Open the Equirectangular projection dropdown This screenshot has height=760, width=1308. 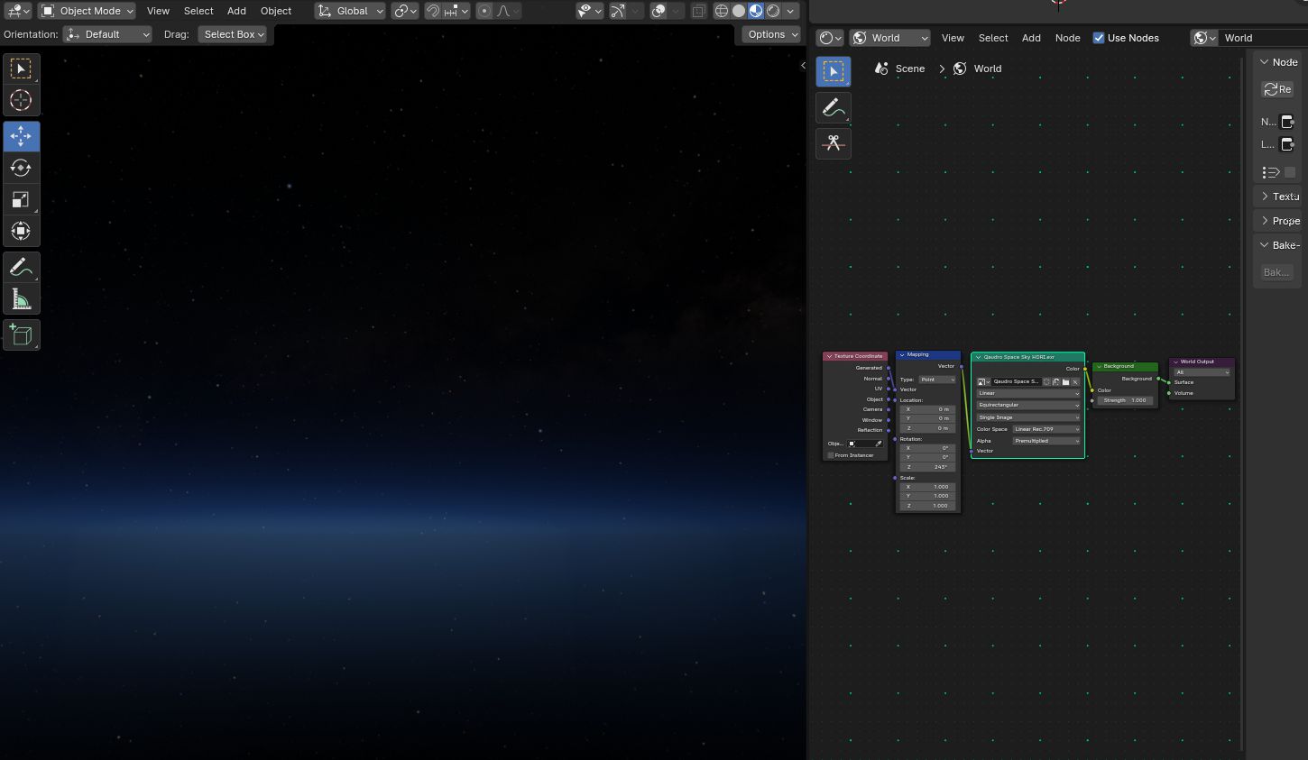[1027, 405]
